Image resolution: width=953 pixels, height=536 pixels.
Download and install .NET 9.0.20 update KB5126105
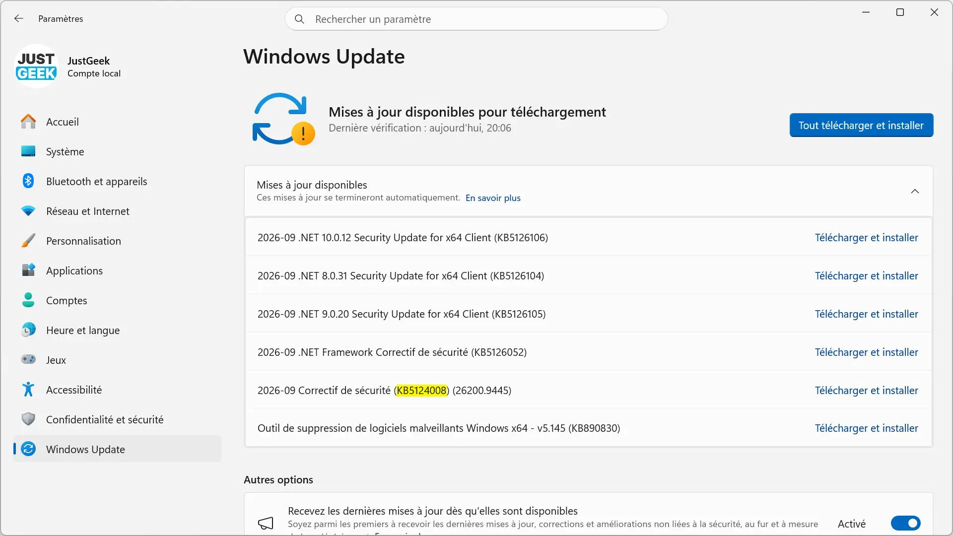(x=866, y=314)
